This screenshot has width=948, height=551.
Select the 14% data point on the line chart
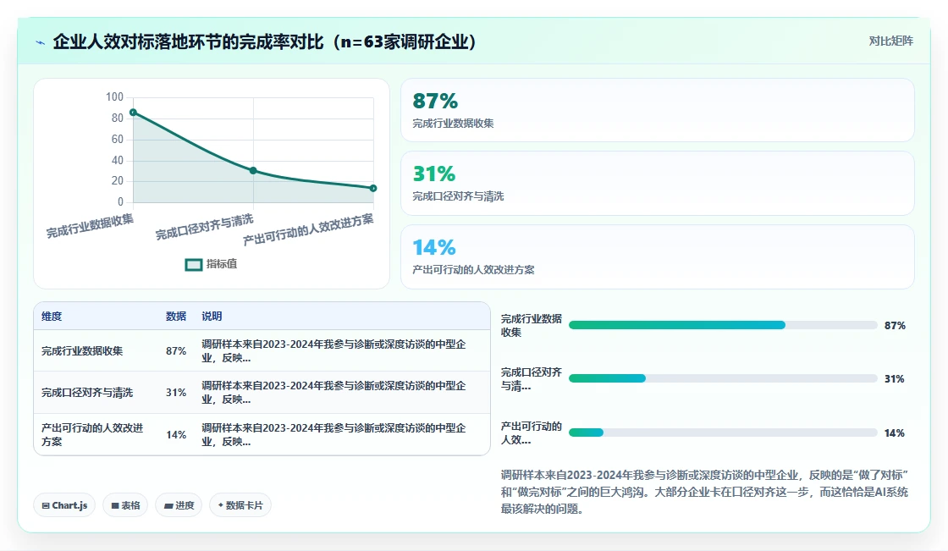click(x=373, y=188)
